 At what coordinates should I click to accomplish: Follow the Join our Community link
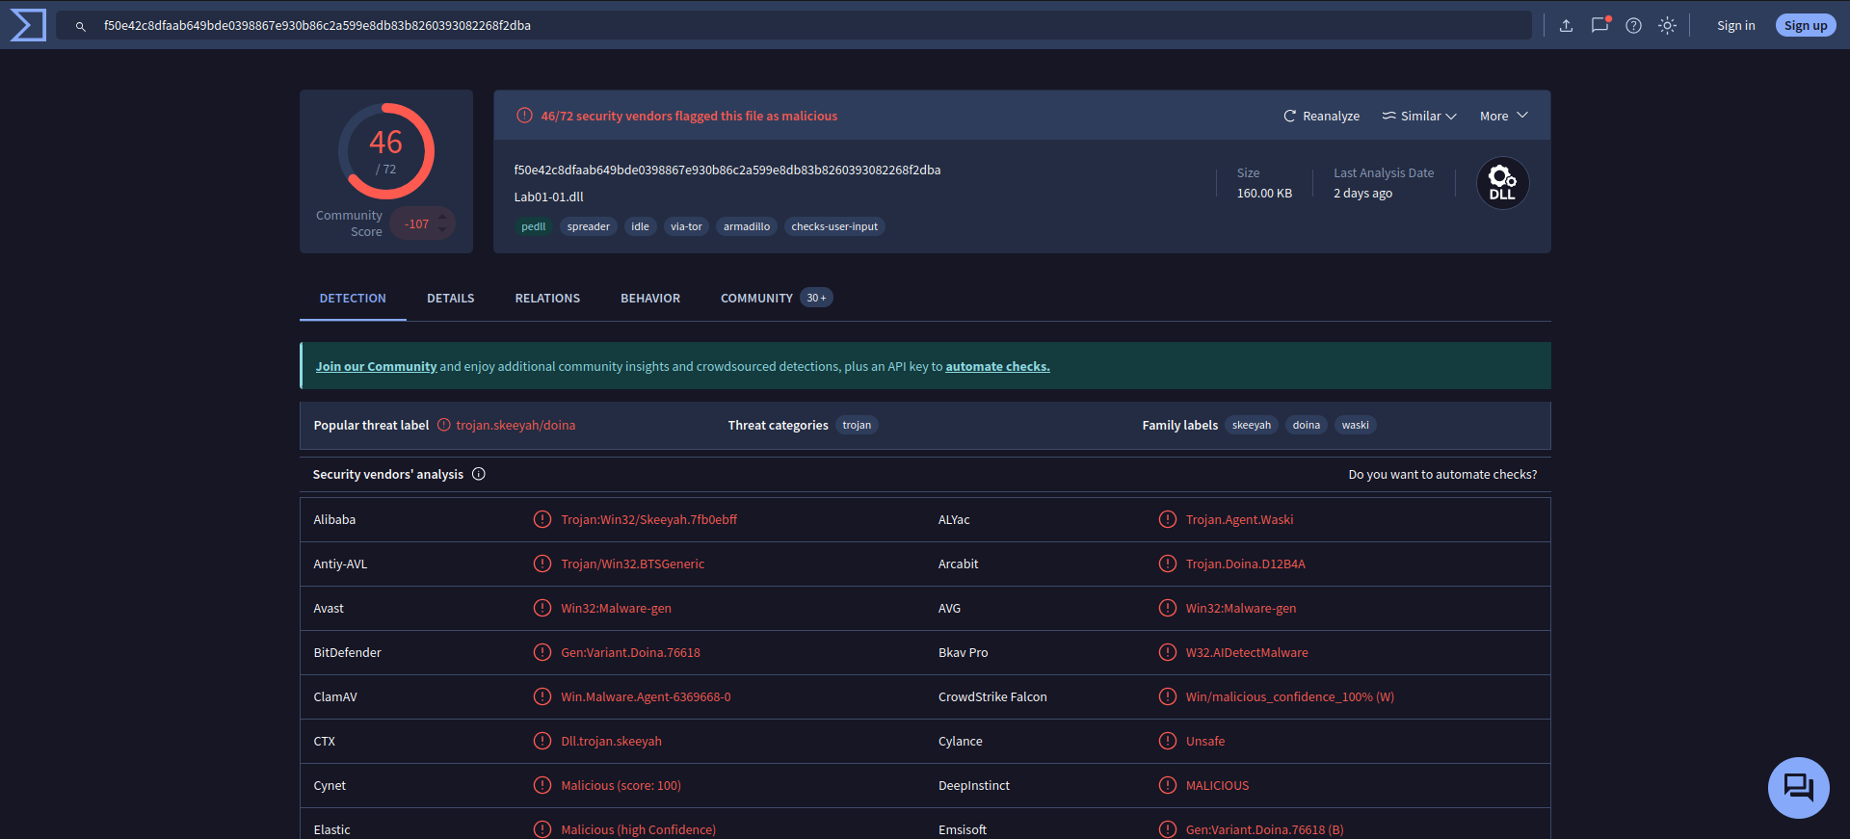[376, 367]
